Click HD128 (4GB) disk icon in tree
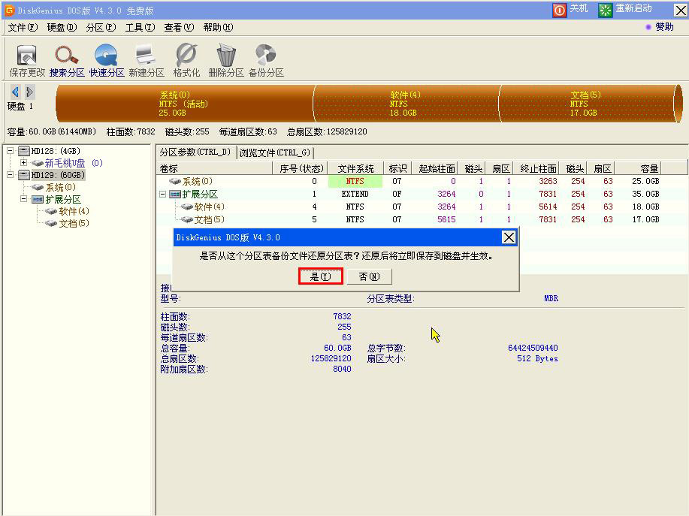 (x=24, y=151)
